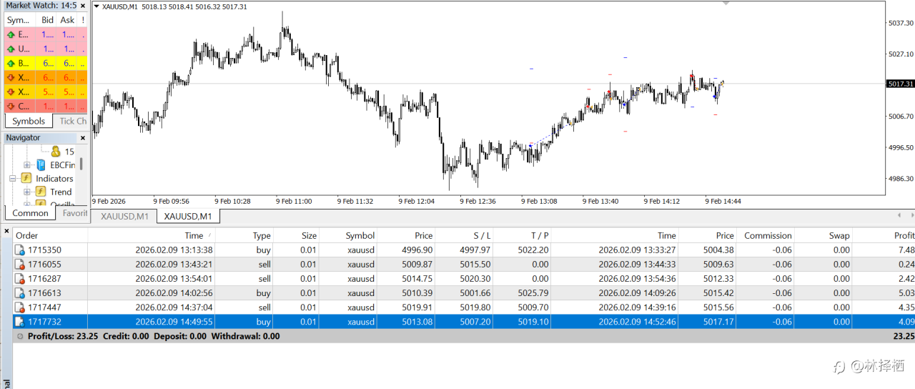Sort by the Size column header
The image size is (915, 389).
point(296,235)
